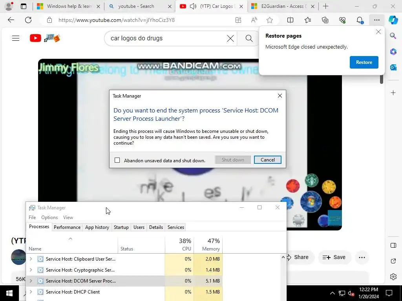
Task: Click Cancel in the end process dialog
Action: click(267, 160)
